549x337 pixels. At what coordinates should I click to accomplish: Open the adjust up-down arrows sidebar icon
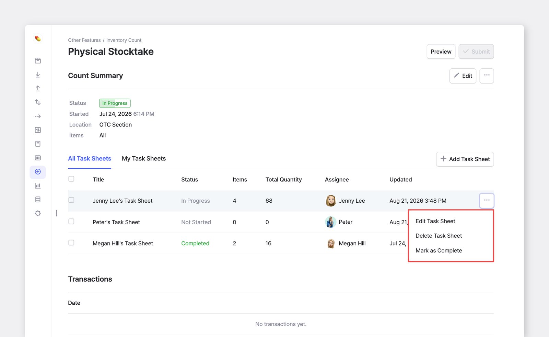pyautogui.click(x=38, y=102)
